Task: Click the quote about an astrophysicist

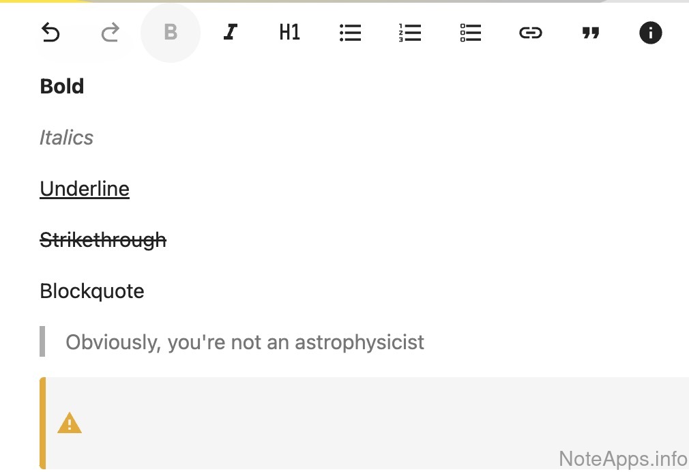Action: (x=245, y=342)
